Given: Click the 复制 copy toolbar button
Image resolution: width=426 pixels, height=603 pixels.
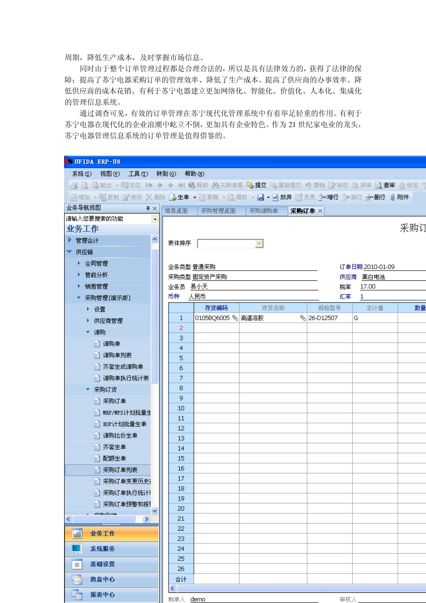Looking at the screenshot, I should (x=109, y=197).
